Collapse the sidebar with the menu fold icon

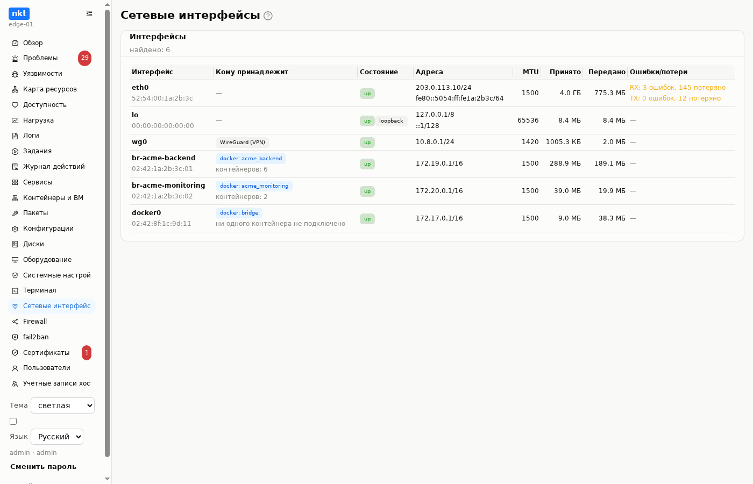[89, 13]
